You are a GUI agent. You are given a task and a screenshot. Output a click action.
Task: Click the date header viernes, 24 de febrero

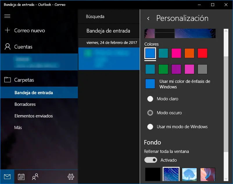(x=109, y=43)
